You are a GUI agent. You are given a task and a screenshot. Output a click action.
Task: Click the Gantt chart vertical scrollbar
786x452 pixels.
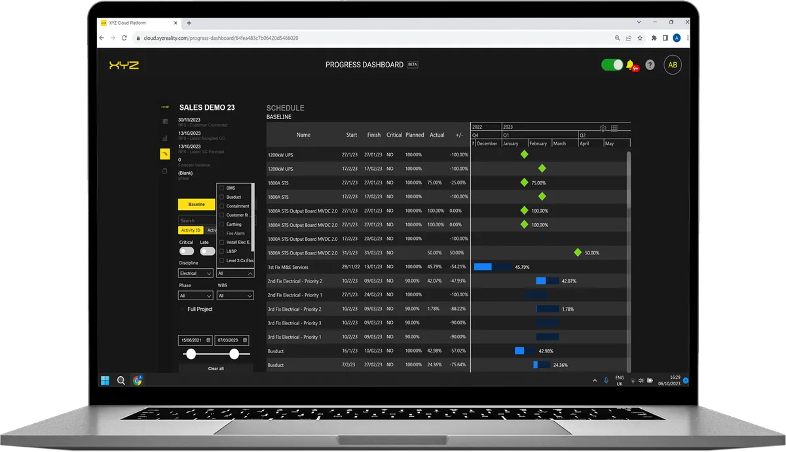(627, 181)
